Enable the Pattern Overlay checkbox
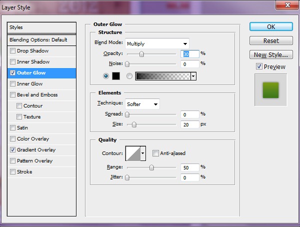Screen dimensions: 300x227 12,161
